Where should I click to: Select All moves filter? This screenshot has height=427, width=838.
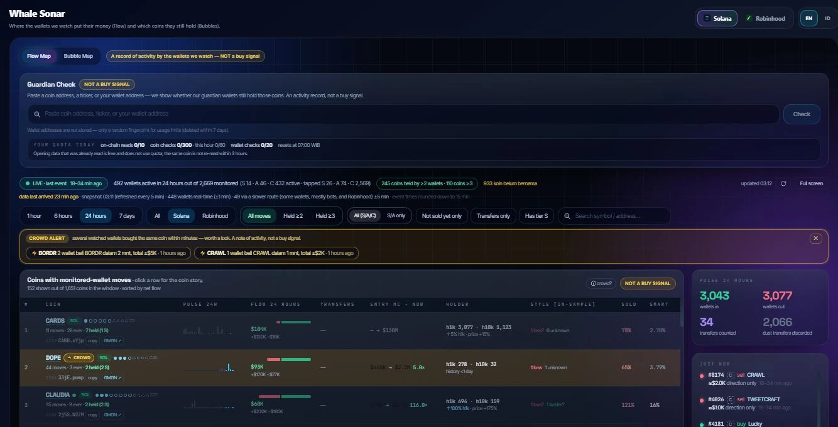point(259,216)
